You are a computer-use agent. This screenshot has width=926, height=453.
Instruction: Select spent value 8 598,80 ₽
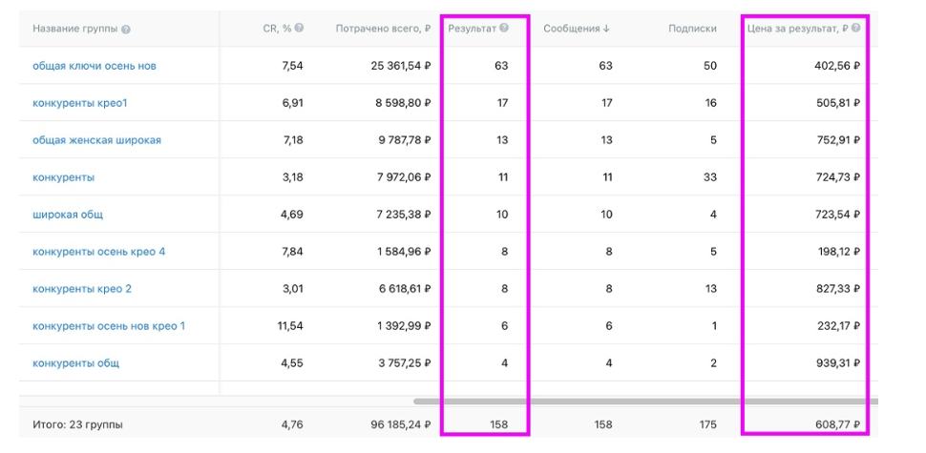(404, 103)
